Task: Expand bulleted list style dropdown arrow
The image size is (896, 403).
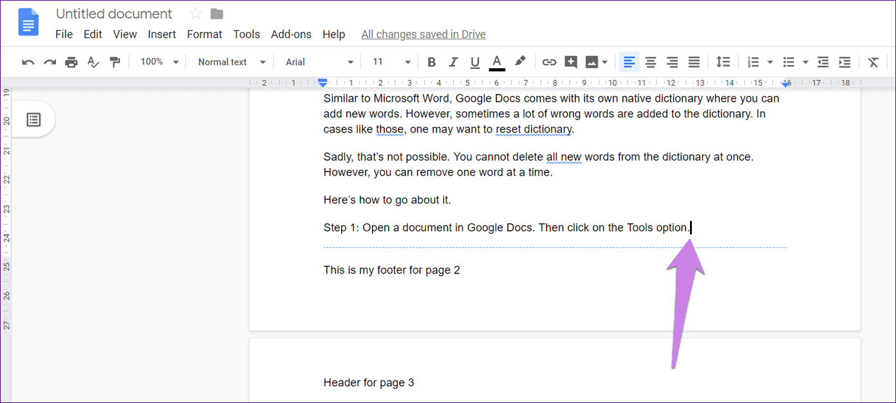Action: coord(806,62)
